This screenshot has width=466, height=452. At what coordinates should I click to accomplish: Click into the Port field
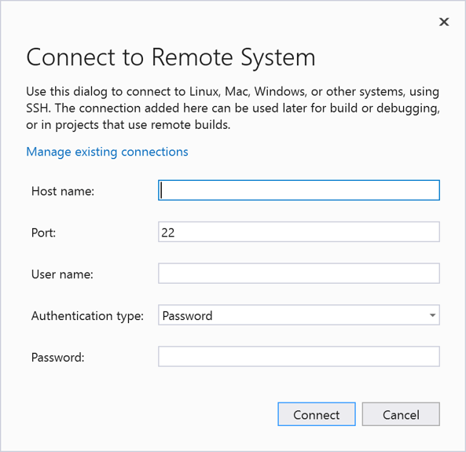click(x=299, y=232)
